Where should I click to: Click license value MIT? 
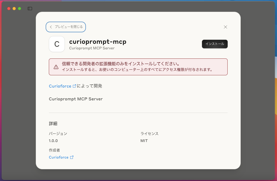tap(144, 141)
